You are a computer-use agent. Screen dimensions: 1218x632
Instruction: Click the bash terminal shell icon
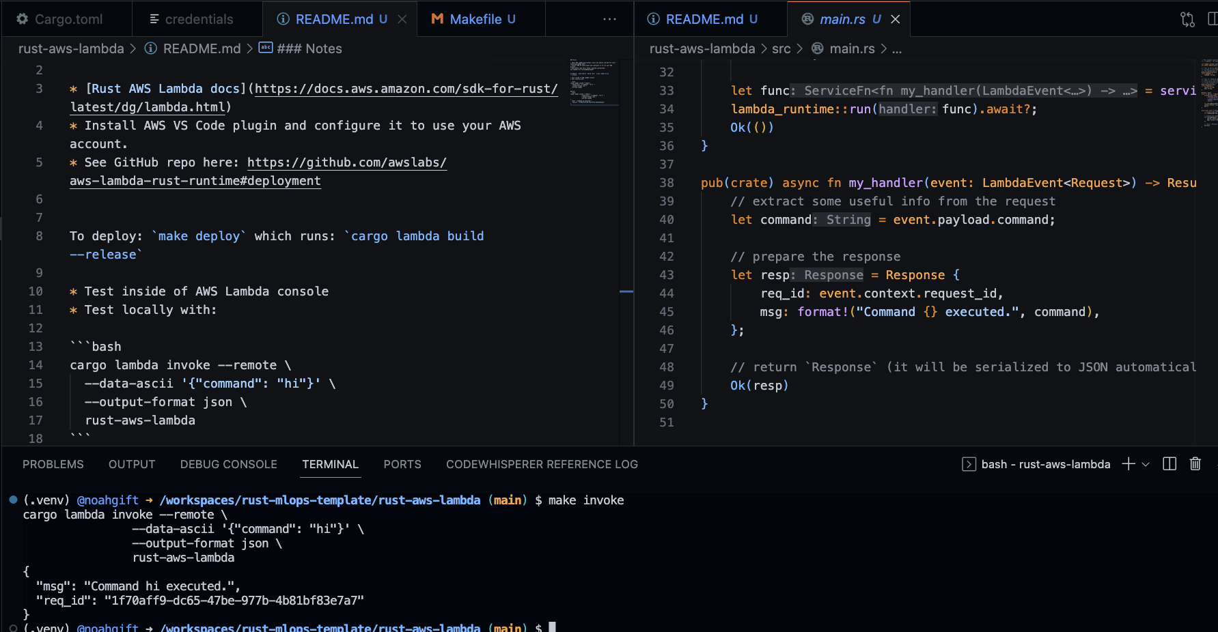click(x=969, y=464)
